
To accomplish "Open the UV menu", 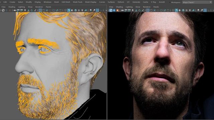I will [128, 2].
